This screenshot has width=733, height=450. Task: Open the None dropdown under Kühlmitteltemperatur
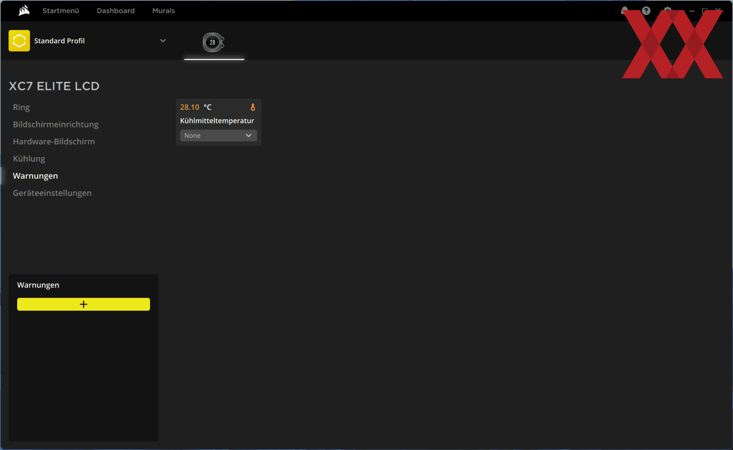point(218,136)
